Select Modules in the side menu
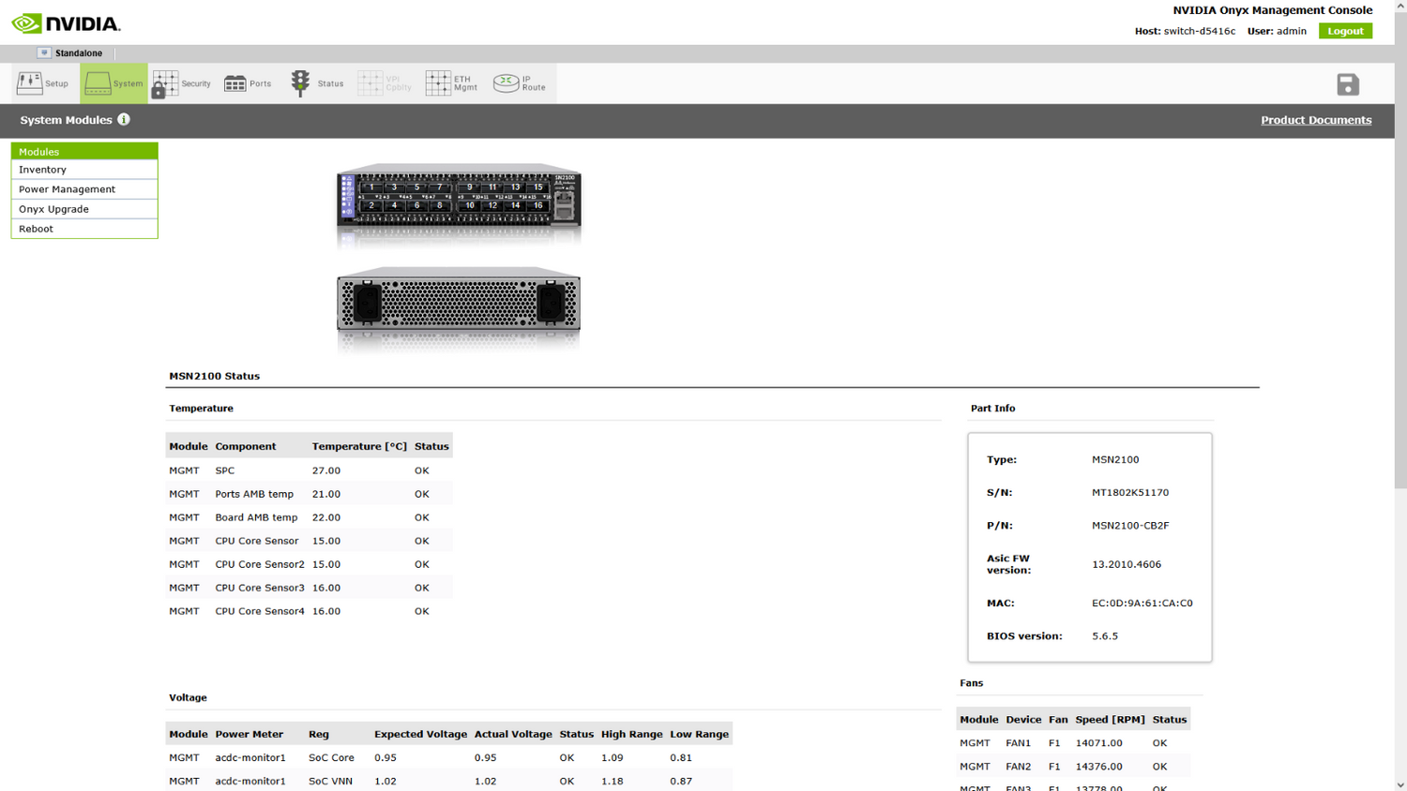Screen dimensions: 1407x791 [84, 151]
